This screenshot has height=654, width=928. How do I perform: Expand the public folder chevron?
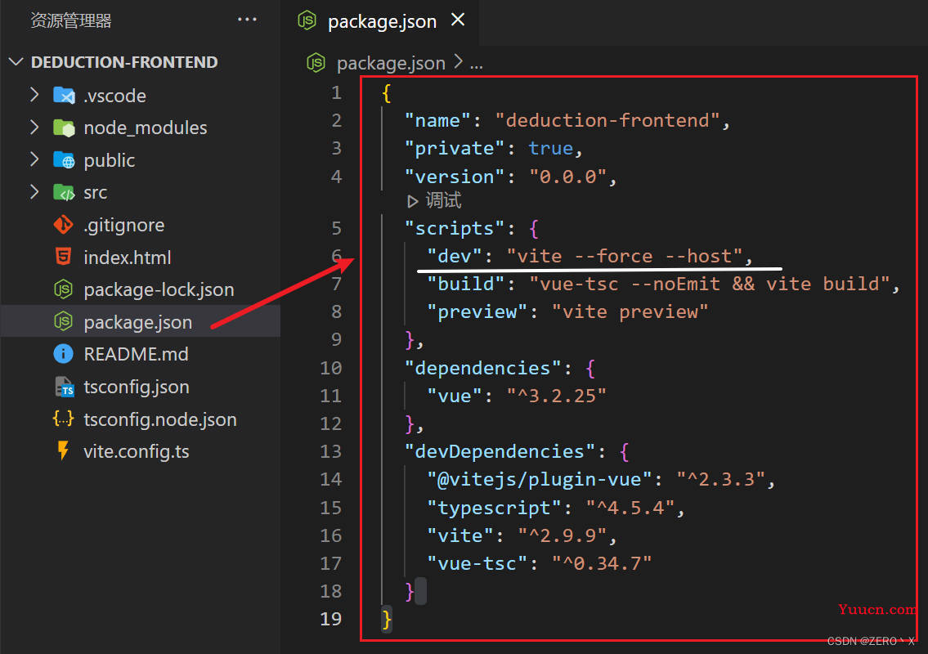point(34,159)
